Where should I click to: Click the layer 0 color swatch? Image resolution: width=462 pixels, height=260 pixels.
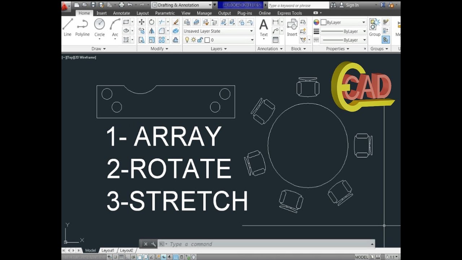(207, 40)
